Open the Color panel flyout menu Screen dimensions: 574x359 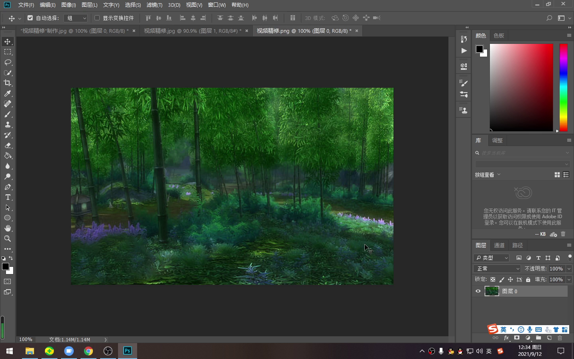click(569, 36)
